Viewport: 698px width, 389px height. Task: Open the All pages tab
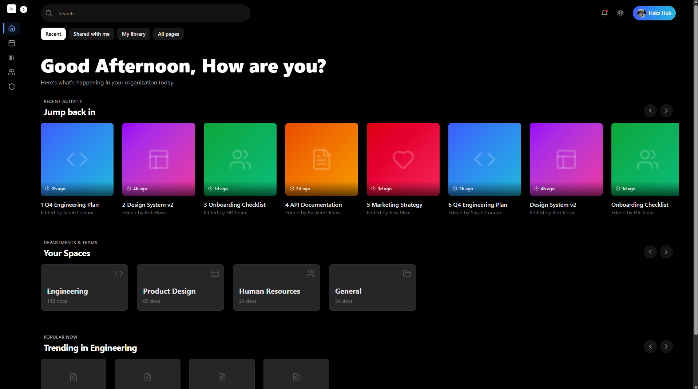[x=168, y=33]
